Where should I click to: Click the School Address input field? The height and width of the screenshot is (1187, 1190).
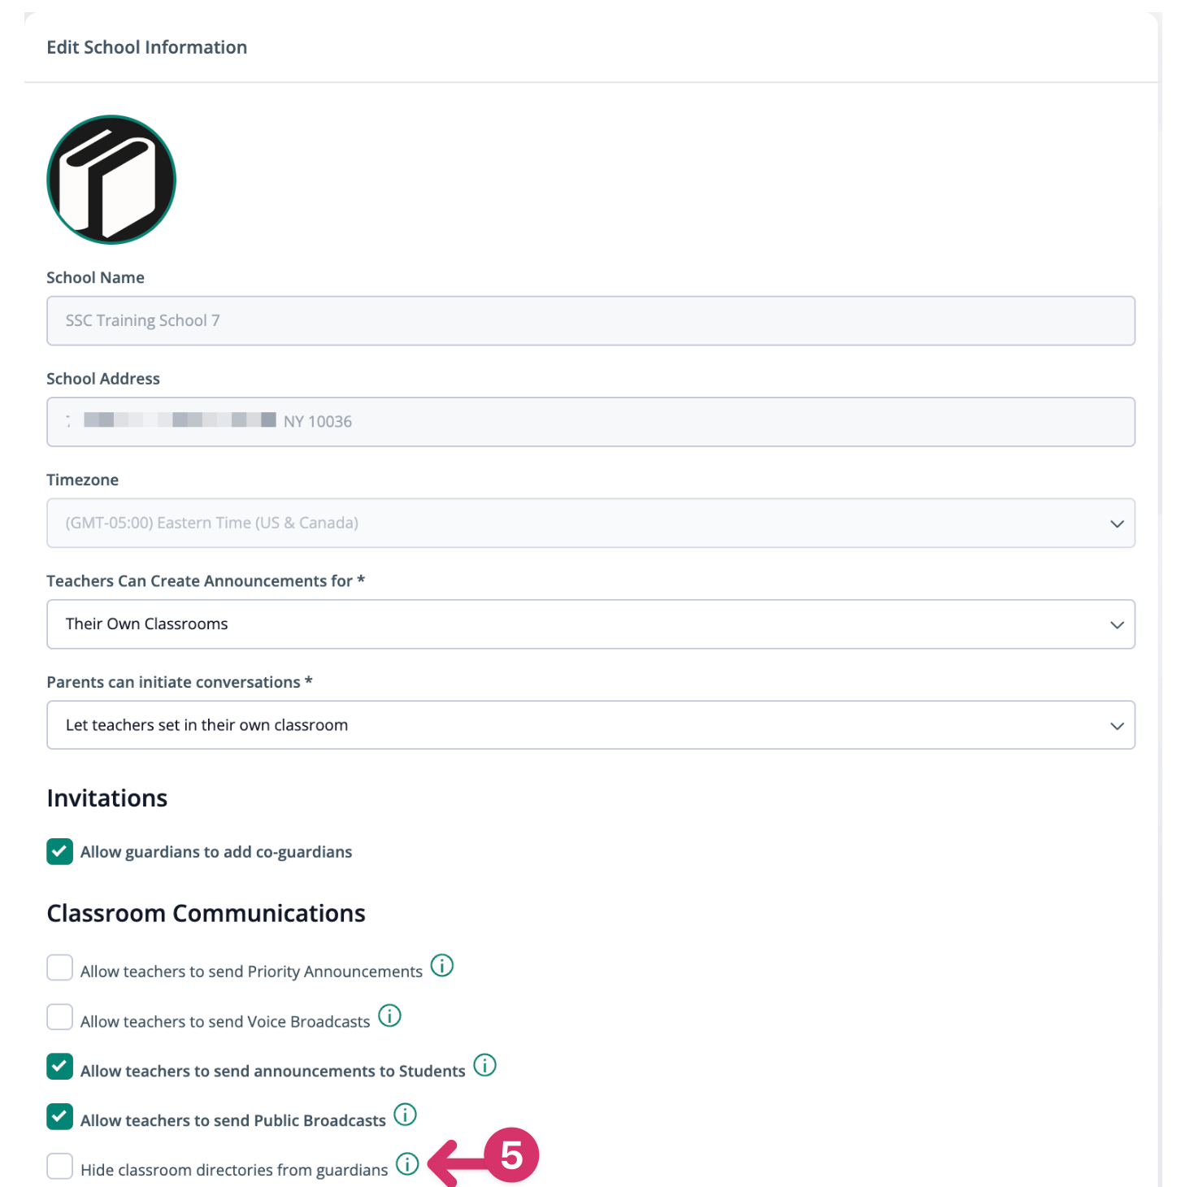[591, 422]
